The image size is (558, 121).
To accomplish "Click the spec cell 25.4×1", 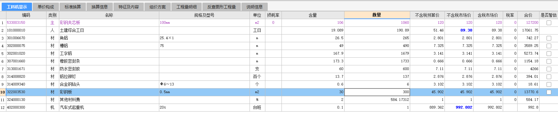I will 204,38.
